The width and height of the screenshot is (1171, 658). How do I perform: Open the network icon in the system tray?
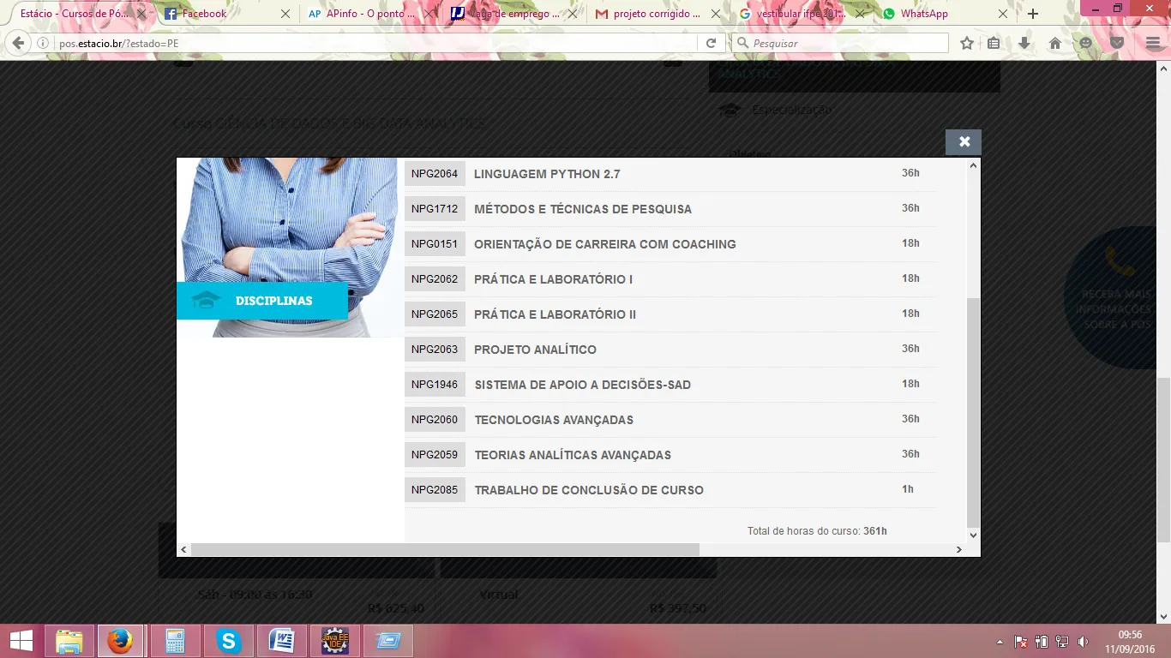(1062, 642)
